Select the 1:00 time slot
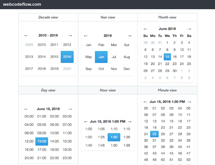 pyautogui.click(x=89, y=129)
